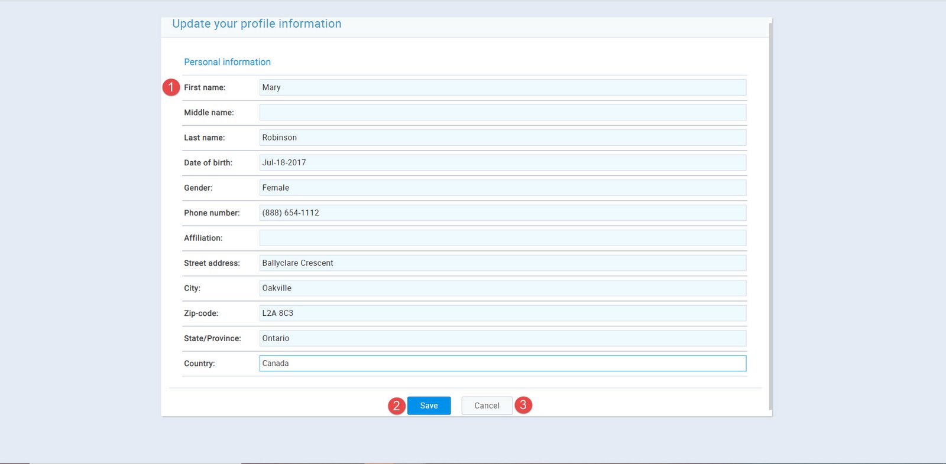The height and width of the screenshot is (464, 946).
Task: Click the red number 2 badge
Action: pyautogui.click(x=397, y=406)
